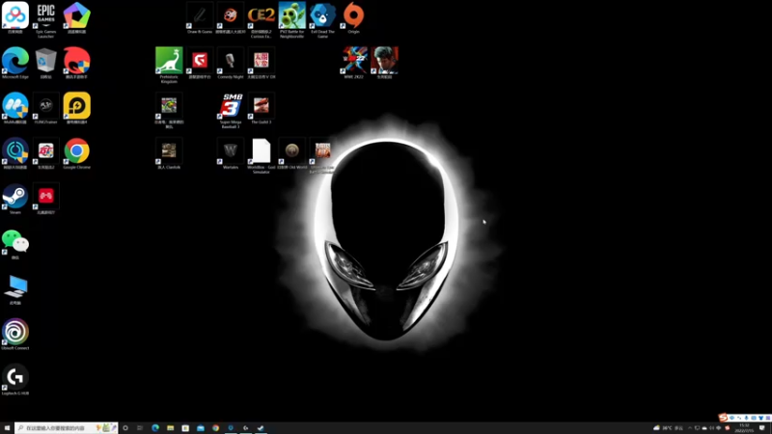Open Task View on the taskbar
The width and height of the screenshot is (772, 434).
tap(140, 428)
